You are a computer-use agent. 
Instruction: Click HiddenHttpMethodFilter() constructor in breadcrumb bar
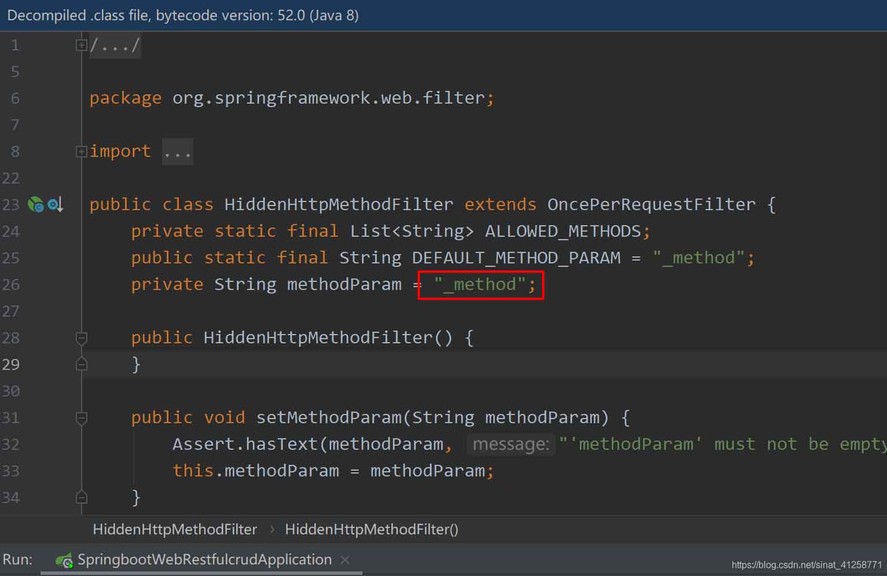pyautogui.click(x=372, y=529)
